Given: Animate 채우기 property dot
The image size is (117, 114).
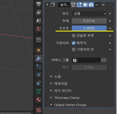Looking at the screenshot, I should pos(110,43).
